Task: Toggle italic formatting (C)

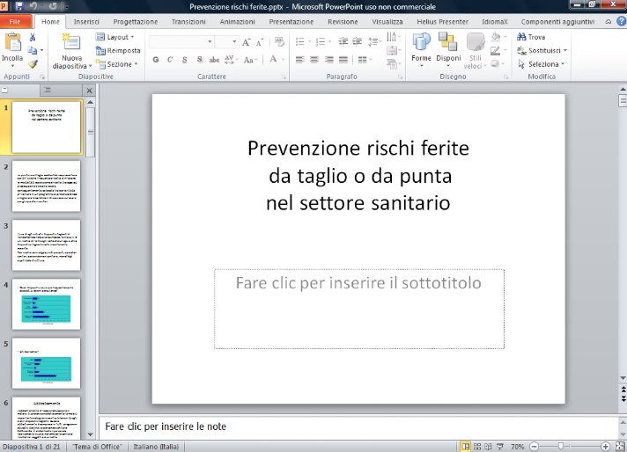Action: (170, 60)
